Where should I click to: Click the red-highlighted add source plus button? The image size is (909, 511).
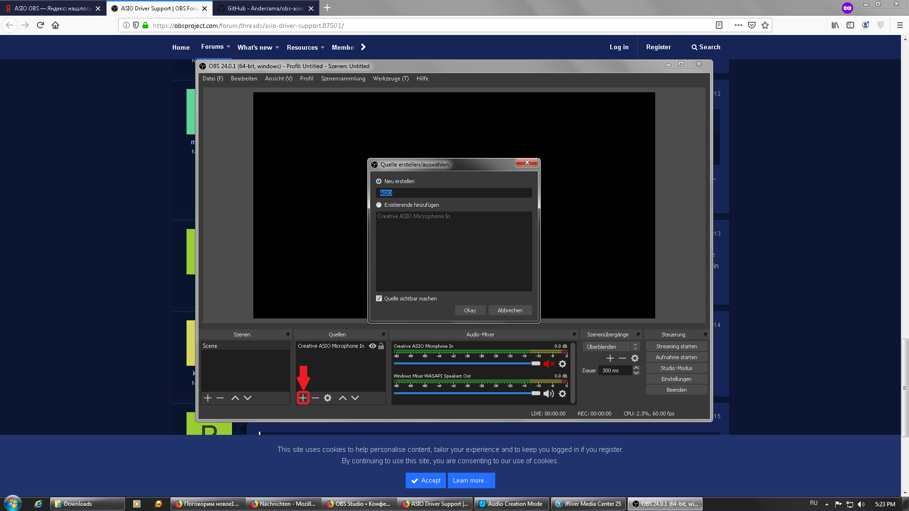[x=303, y=398]
